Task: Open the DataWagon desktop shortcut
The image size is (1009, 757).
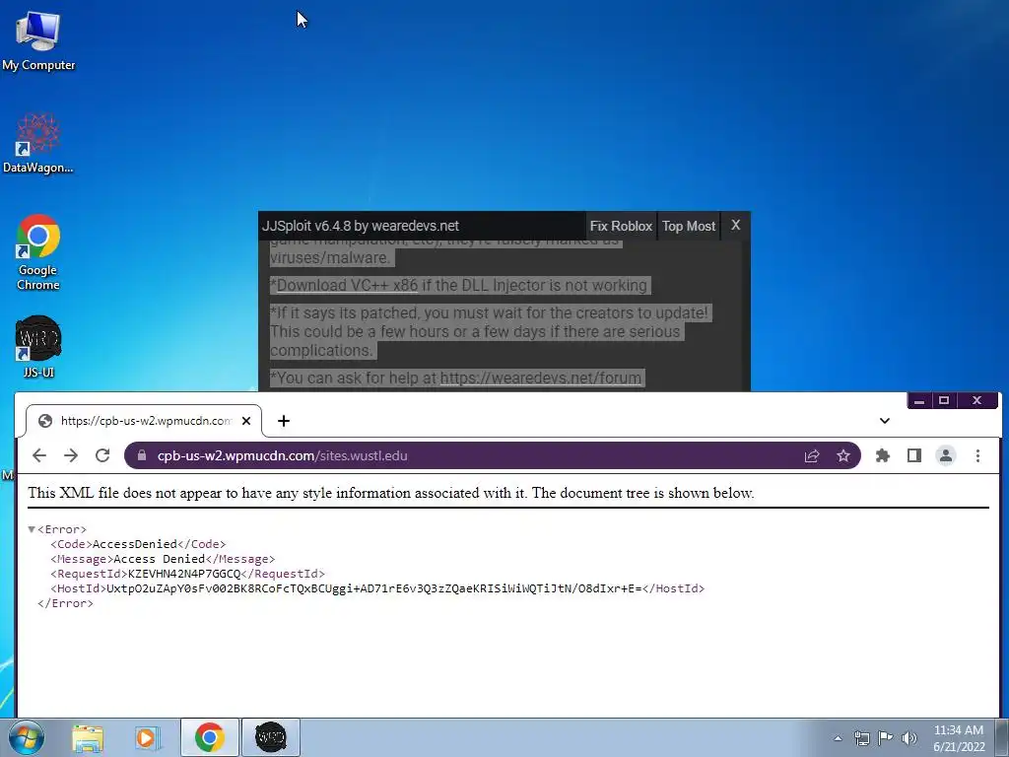Action: coord(38,143)
